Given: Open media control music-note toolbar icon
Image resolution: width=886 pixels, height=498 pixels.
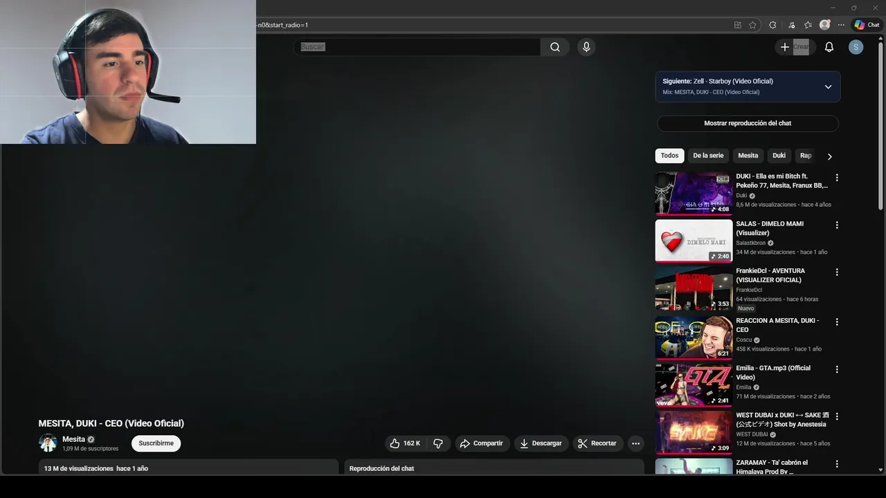Looking at the screenshot, I should 791,25.
